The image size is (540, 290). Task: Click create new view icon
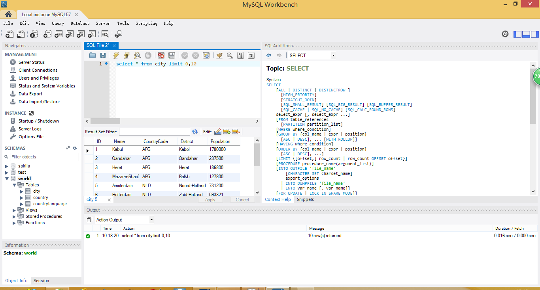coord(70,34)
